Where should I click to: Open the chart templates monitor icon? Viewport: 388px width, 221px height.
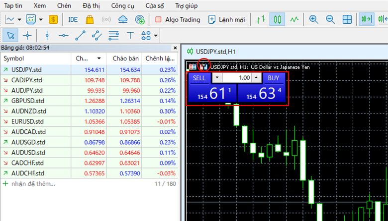[31, 19]
